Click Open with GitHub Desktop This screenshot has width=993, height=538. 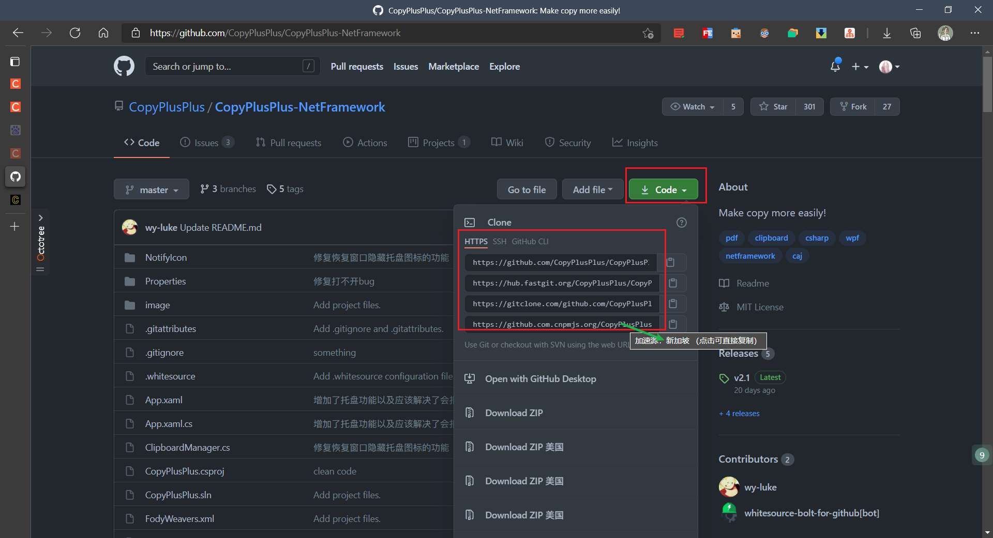tap(540, 379)
